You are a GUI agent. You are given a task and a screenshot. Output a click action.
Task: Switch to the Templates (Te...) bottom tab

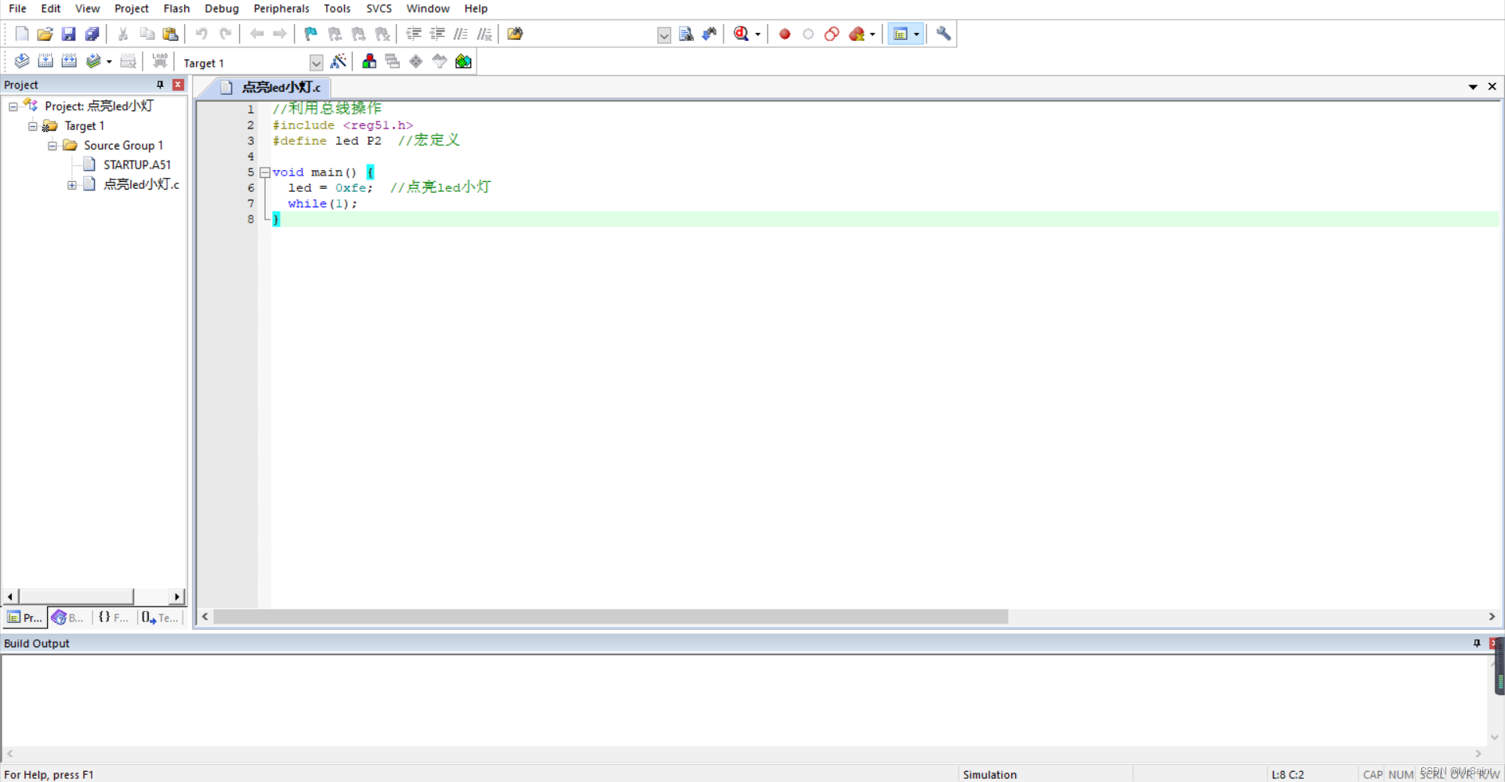(160, 617)
